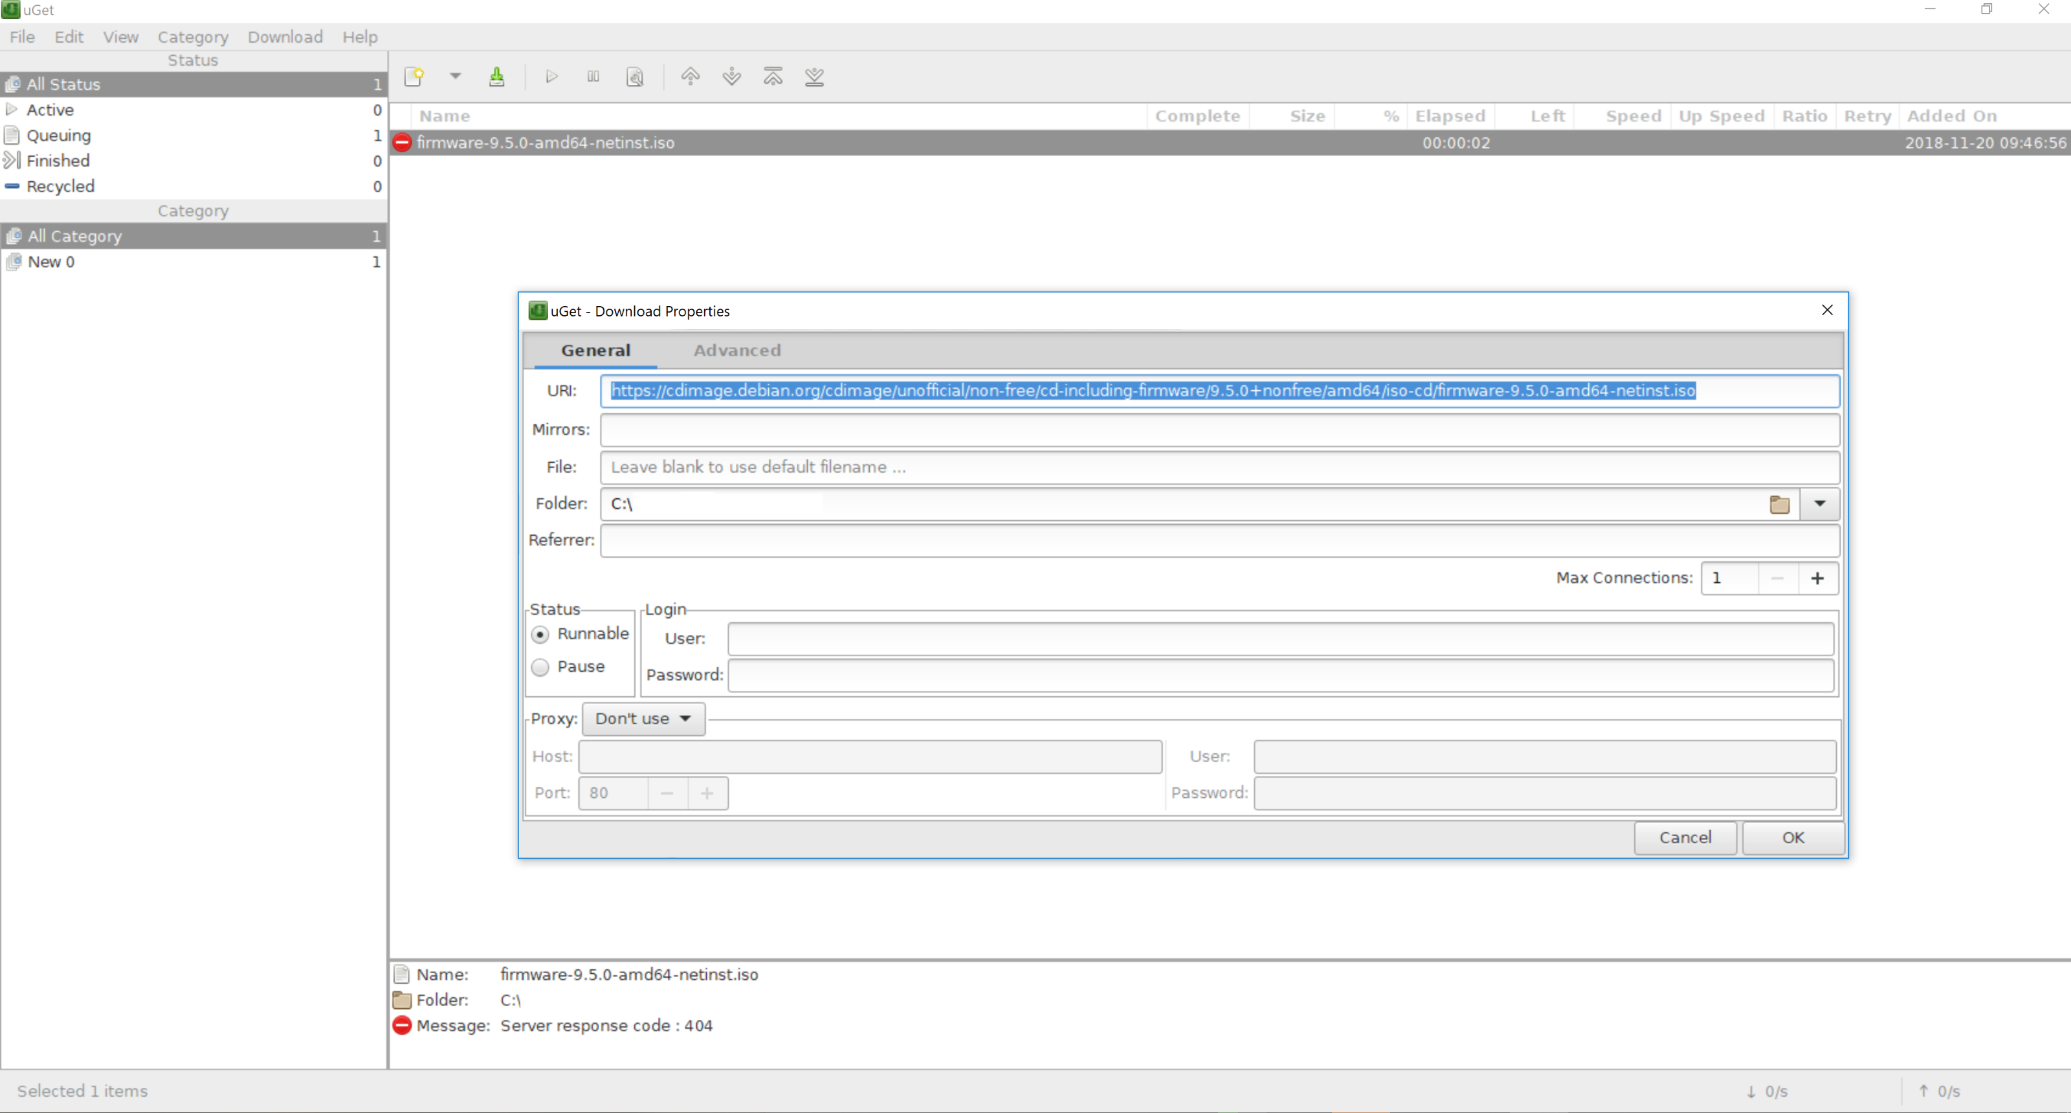Open the Help menu

360,37
